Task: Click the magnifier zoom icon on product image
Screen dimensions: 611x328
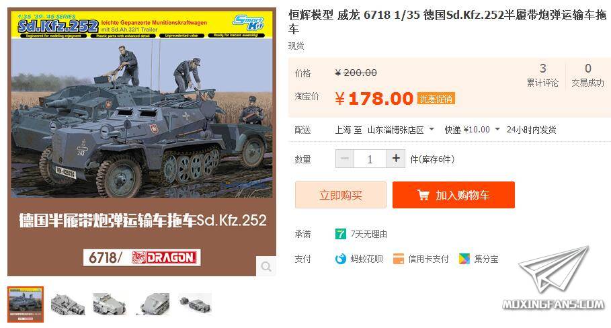Action: [x=266, y=266]
